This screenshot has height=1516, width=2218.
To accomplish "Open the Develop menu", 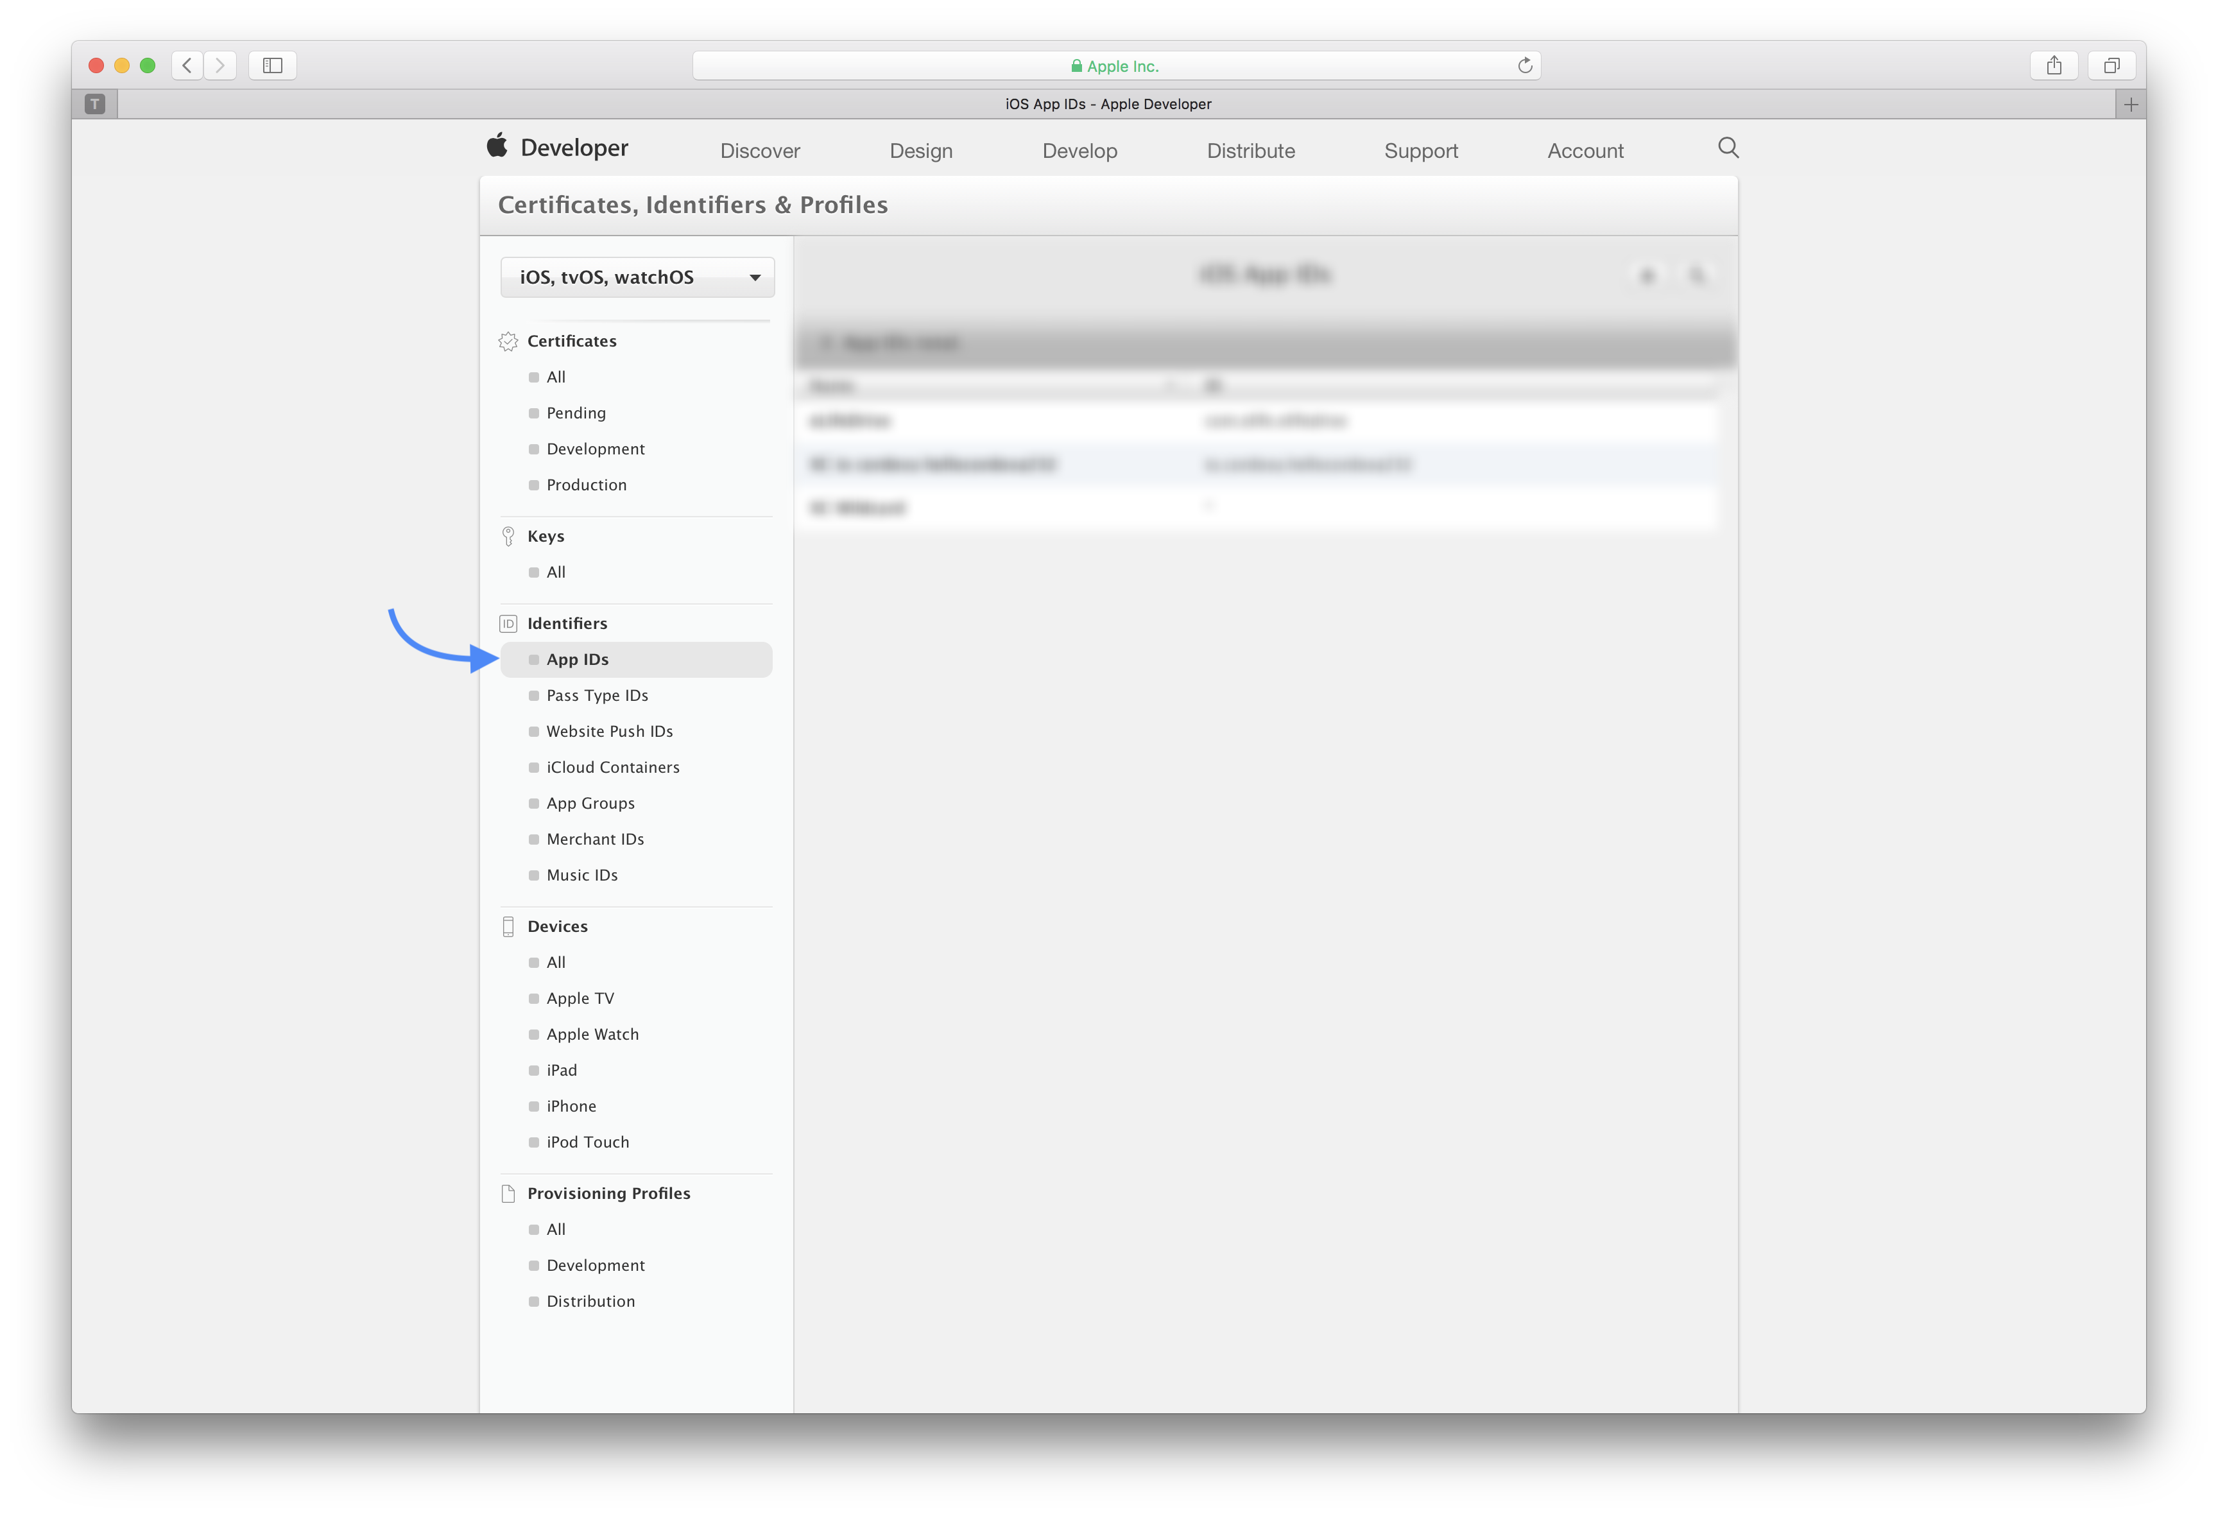I will click(1079, 151).
